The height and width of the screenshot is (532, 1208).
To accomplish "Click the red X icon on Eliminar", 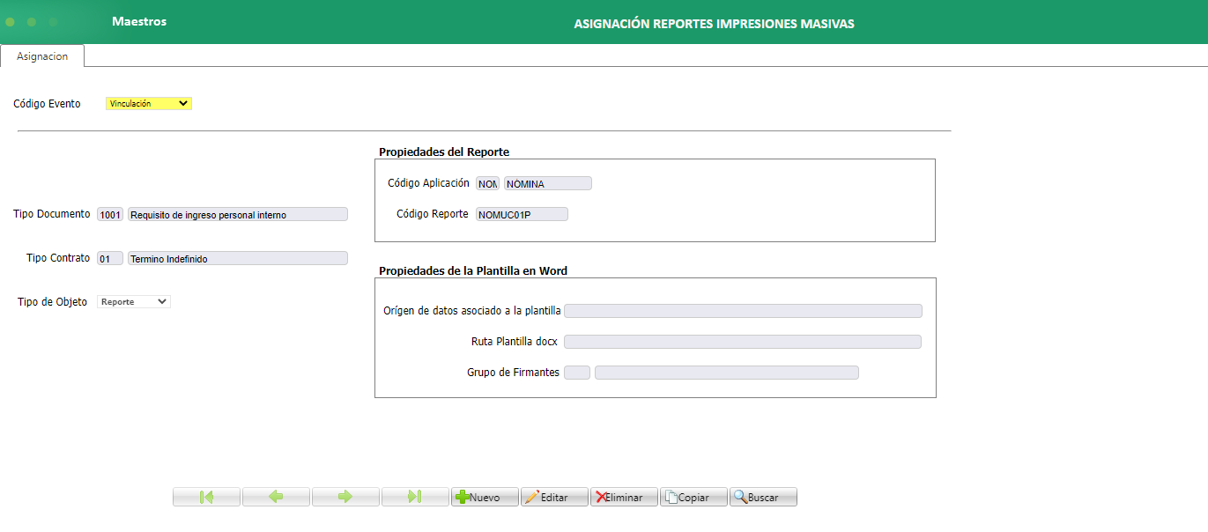I will 601,496.
